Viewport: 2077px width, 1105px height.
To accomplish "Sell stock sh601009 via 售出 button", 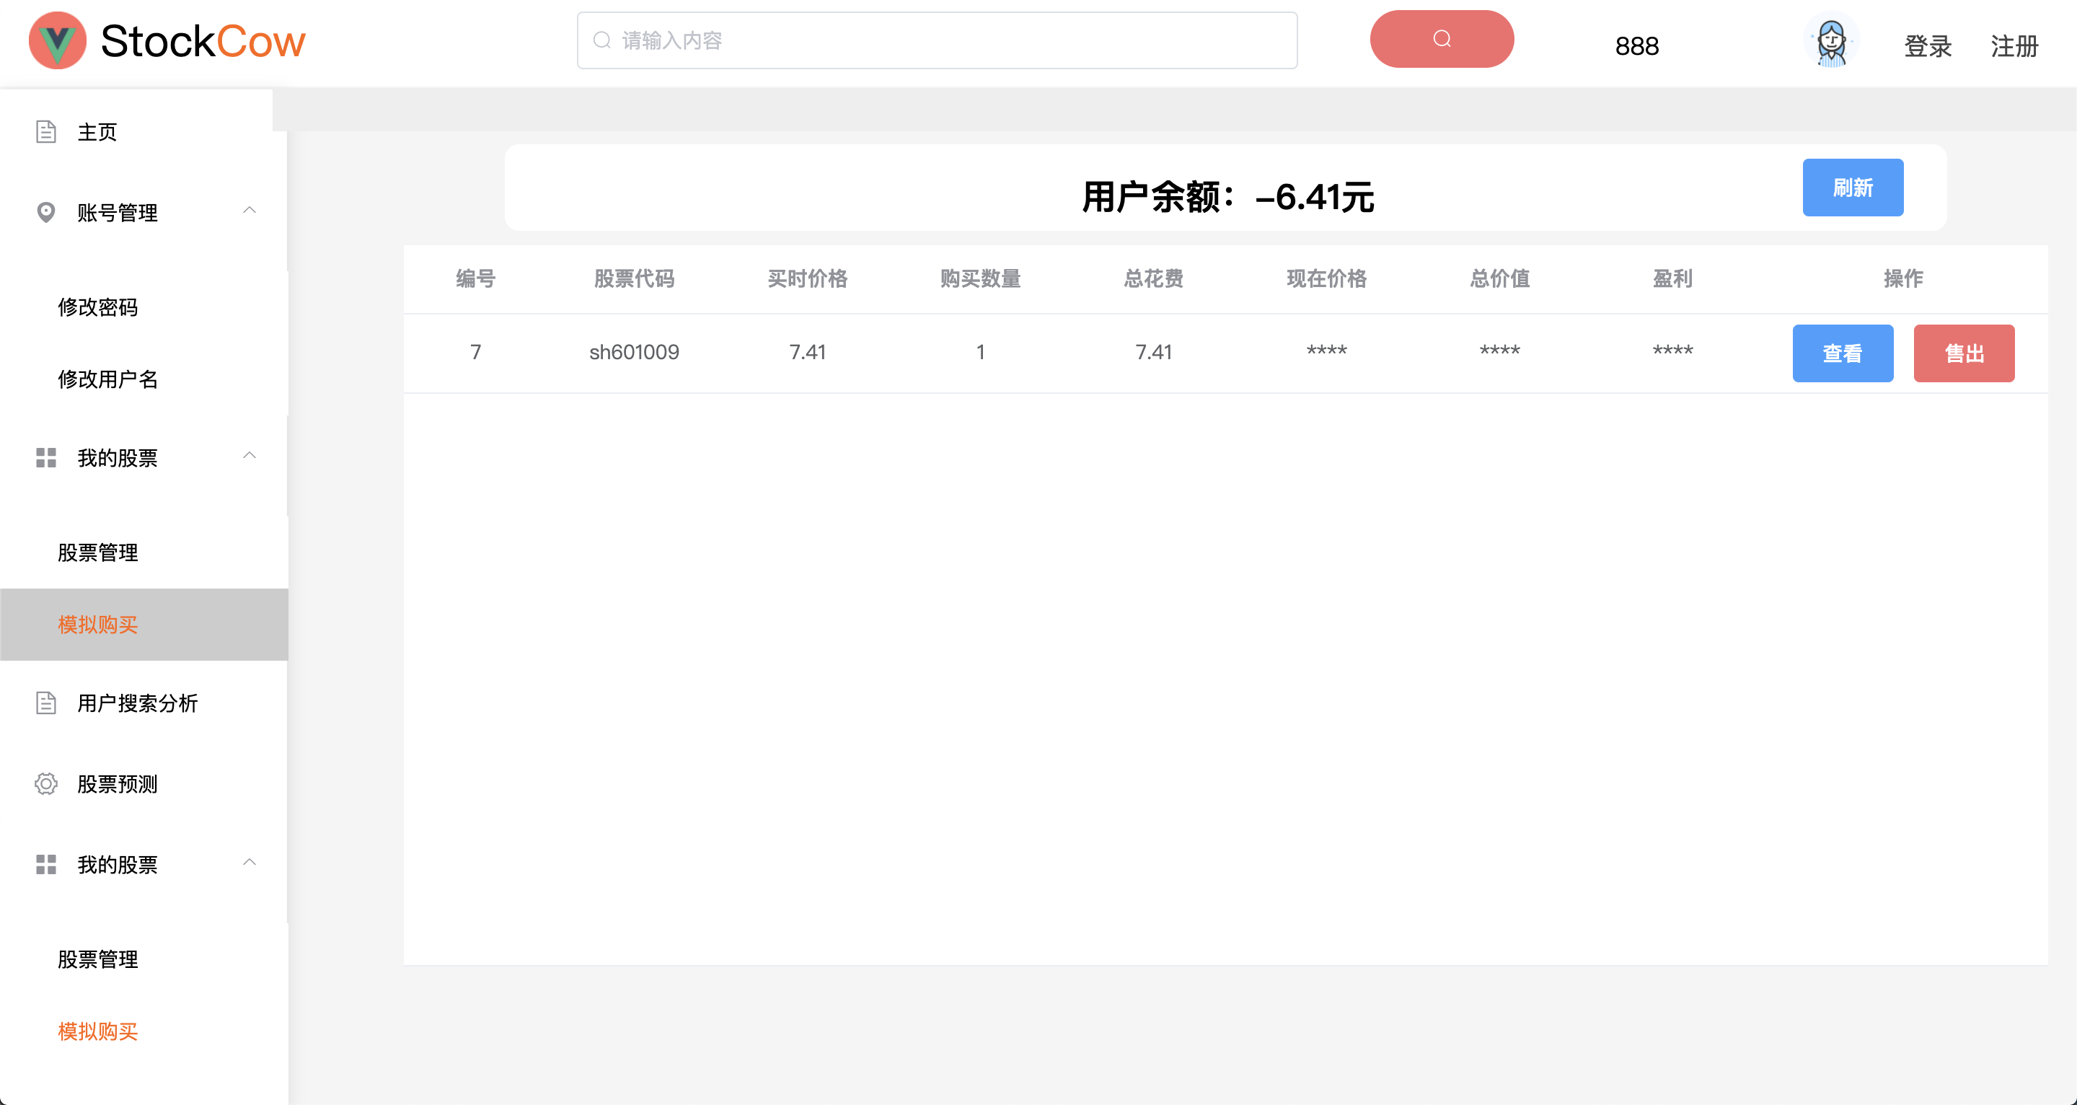I will (1964, 353).
